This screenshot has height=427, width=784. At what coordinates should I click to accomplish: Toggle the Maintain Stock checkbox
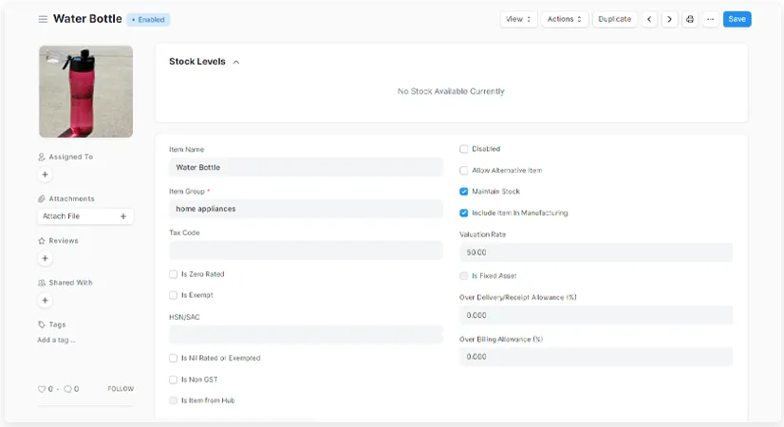click(x=464, y=192)
